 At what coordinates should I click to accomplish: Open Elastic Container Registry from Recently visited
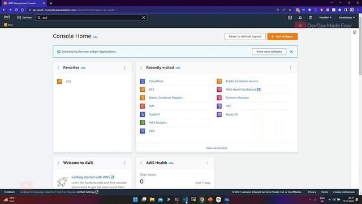coord(166,97)
